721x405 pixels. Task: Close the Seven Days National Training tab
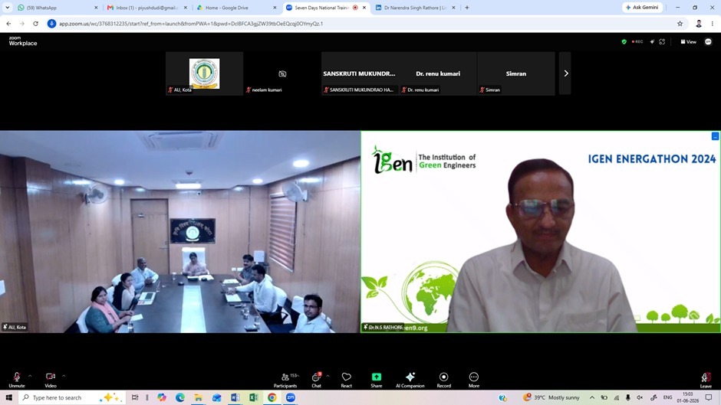364,8
